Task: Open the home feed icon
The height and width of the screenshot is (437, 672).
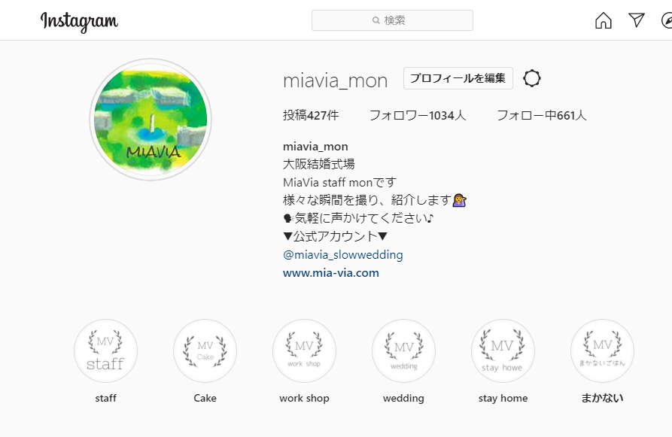Action: (x=603, y=20)
